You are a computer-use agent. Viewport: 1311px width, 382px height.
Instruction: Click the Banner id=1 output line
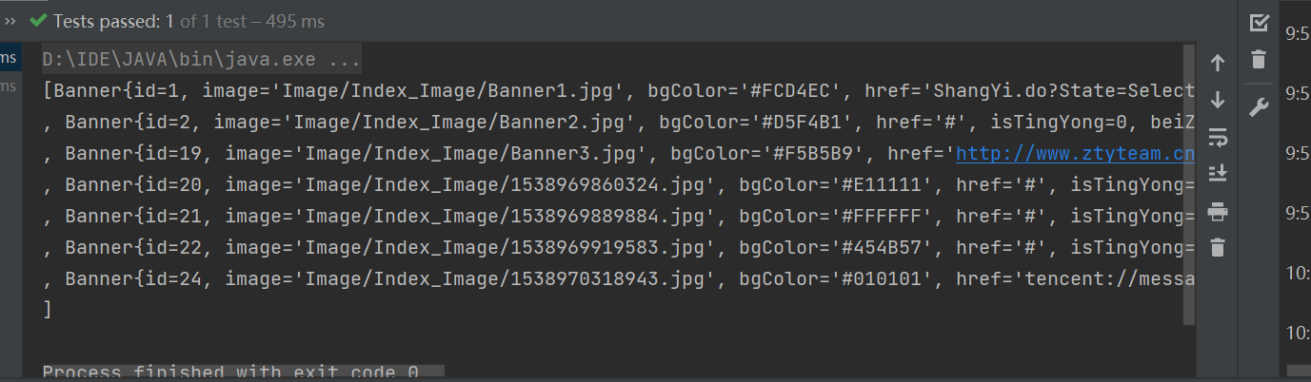[381, 91]
